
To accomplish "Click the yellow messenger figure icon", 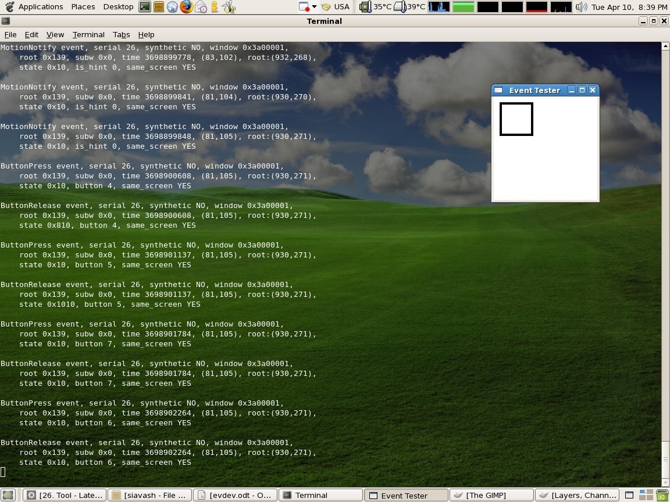I will point(215,7).
